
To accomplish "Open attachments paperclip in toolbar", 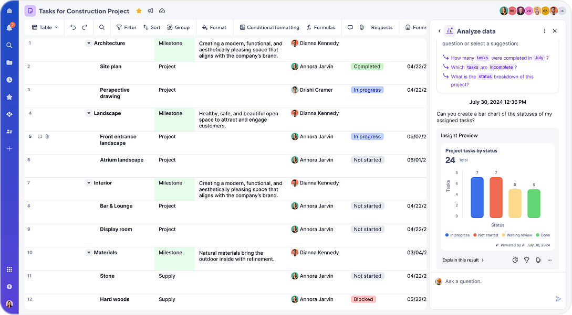I will pos(361,27).
